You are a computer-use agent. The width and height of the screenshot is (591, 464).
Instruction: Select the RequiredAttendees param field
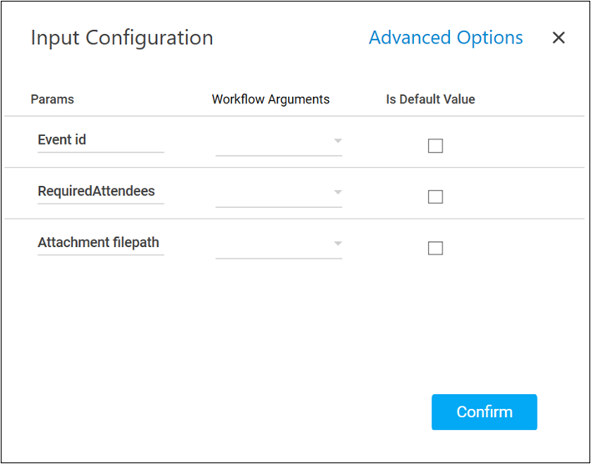[100, 191]
